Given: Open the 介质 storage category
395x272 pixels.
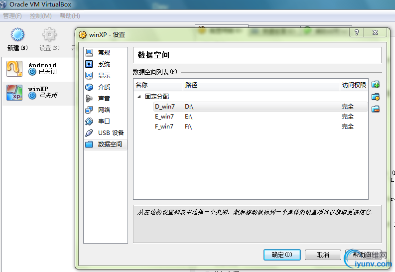Looking at the screenshot, I should [x=105, y=87].
